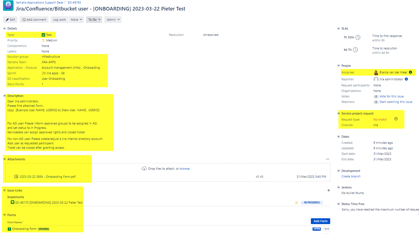Click info icon next to assignee name
The width and height of the screenshot is (419, 234).
[410, 72]
